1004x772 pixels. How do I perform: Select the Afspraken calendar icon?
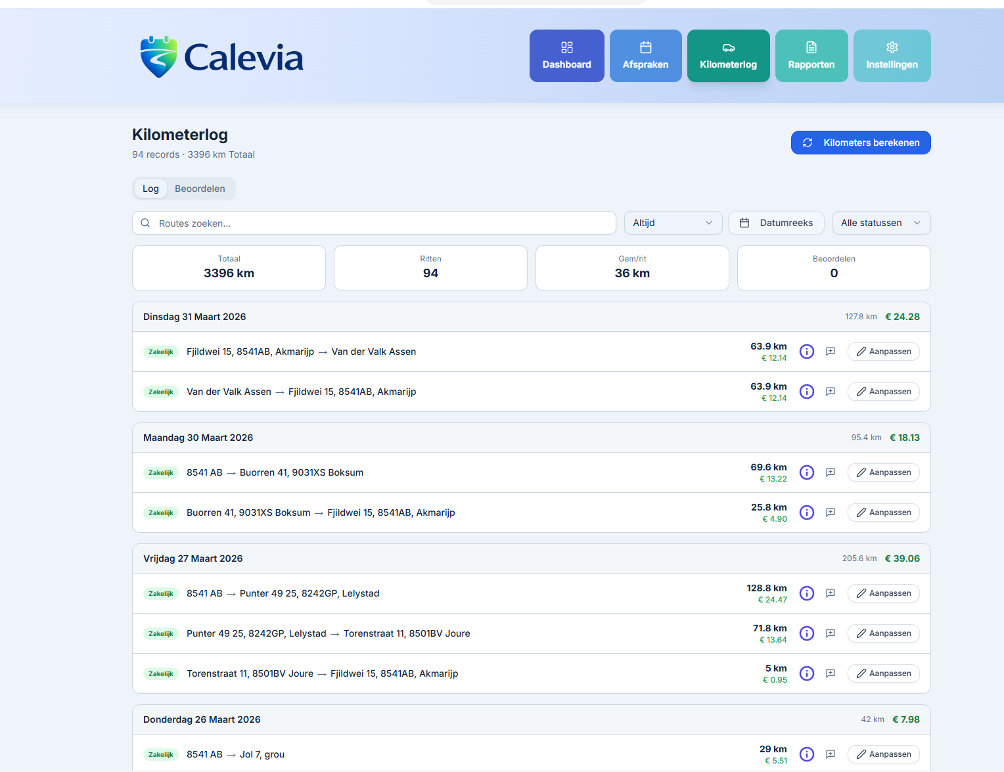coord(645,47)
